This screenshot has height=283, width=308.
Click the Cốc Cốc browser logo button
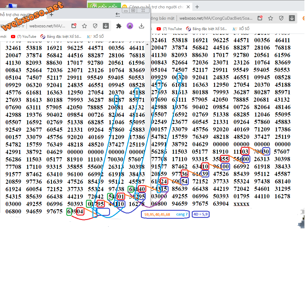102,7
